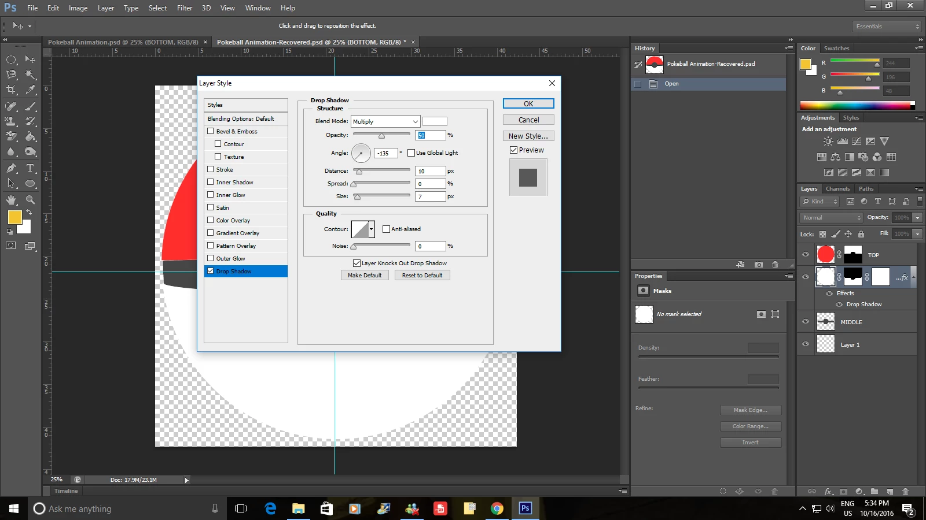Viewport: 926px width, 520px height.
Task: Open the Essentials workspace dropdown
Action: click(887, 27)
